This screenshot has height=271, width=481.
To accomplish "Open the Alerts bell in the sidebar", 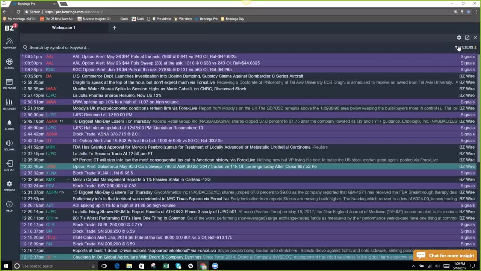I will coord(9,125).
